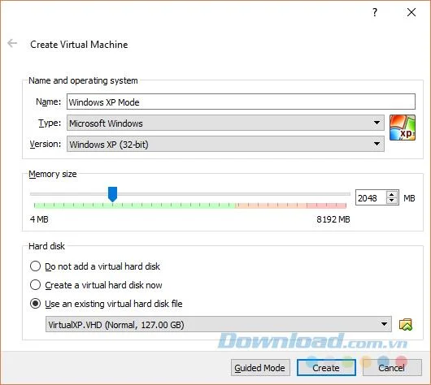
Task: Click the Guided Mode button
Action: coord(260,368)
